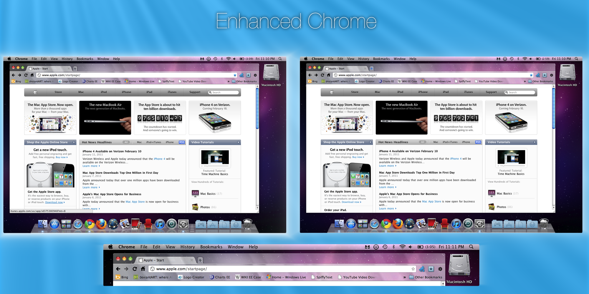Open History menu in left screenshot menu bar

point(67,59)
